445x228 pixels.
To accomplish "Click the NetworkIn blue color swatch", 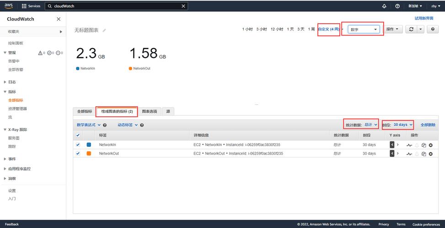I will pyautogui.click(x=89, y=145).
